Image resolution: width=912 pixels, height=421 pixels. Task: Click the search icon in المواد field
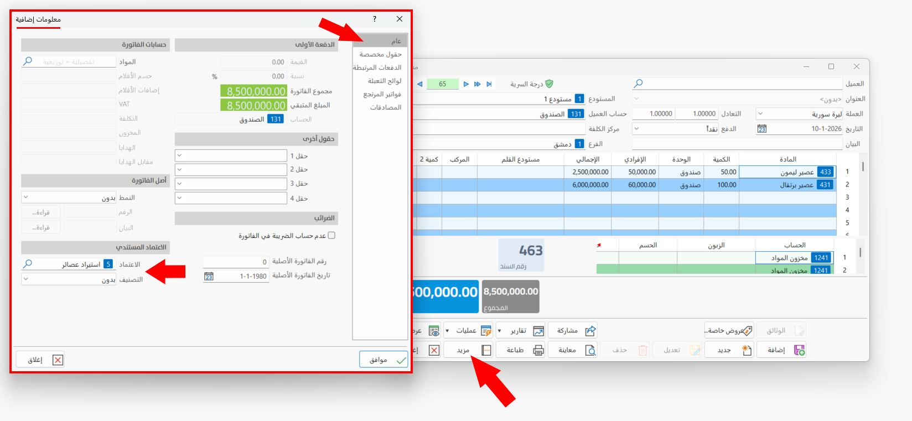(x=28, y=61)
